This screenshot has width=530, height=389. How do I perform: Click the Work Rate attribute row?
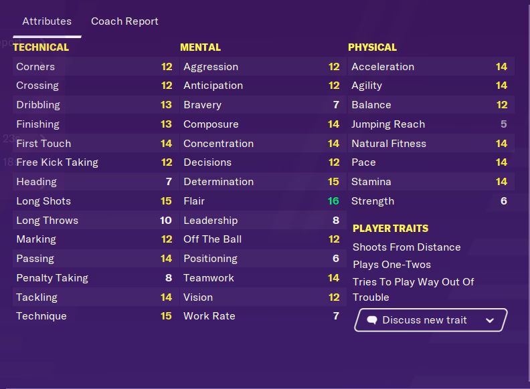(261, 316)
